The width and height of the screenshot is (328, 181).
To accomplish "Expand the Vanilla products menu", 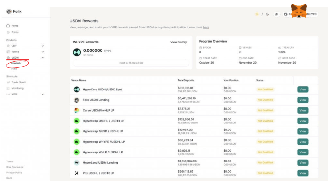I will pos(43,52).
